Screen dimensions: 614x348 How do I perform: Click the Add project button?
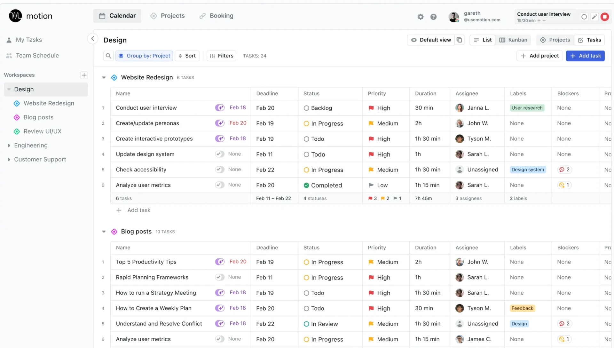click(x=539, y=56)
